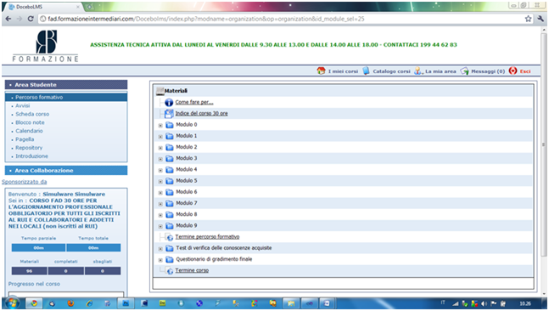Click the red Esci logout icon

click(x=513, y=71)
